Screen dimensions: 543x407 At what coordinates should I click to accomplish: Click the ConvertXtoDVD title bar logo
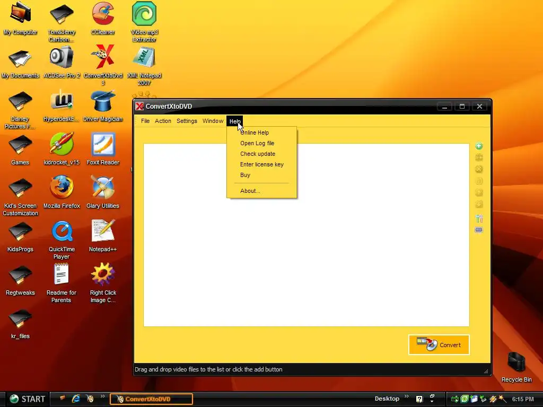pos(139,106)
